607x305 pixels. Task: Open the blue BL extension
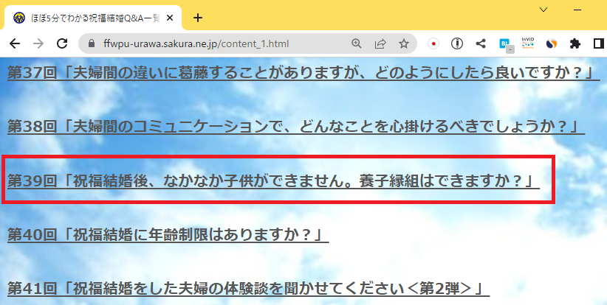pyautogui.click(x=506, y=45)
